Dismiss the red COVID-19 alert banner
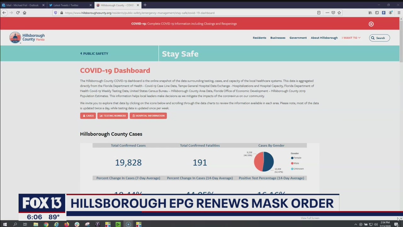This screenshot has width=403, height=227. [x=371, y=24]
